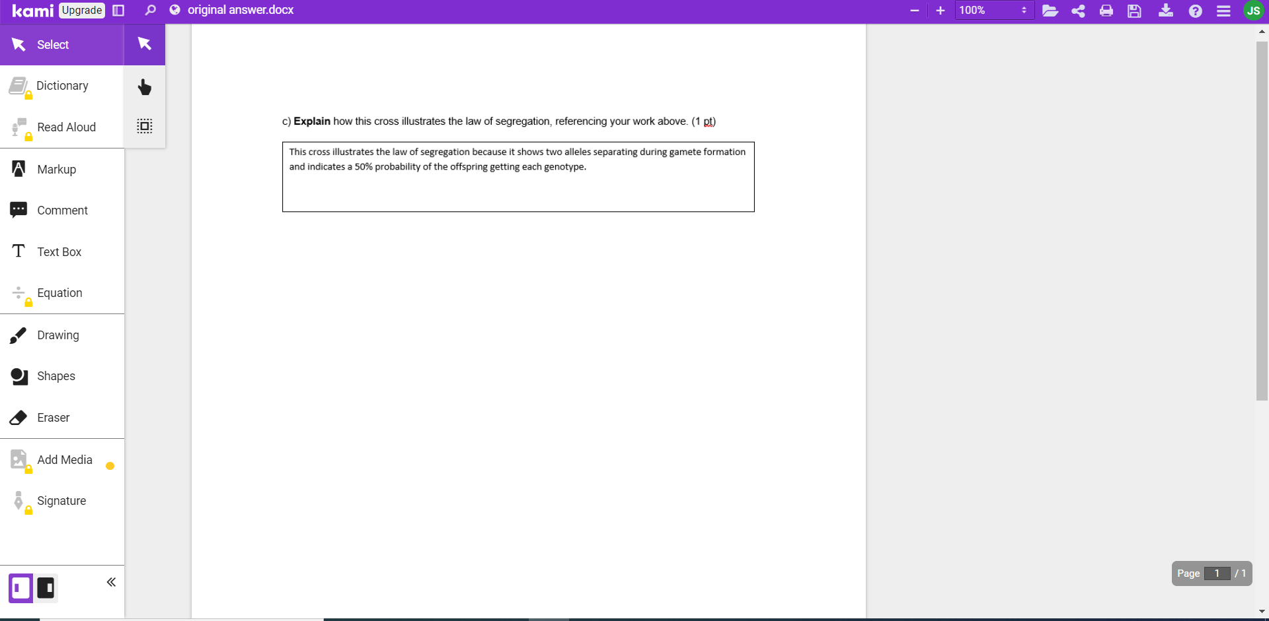The image size is (1269, 621).
Task: Collapse the toolbar with double chevron
Action: [111, 582]
